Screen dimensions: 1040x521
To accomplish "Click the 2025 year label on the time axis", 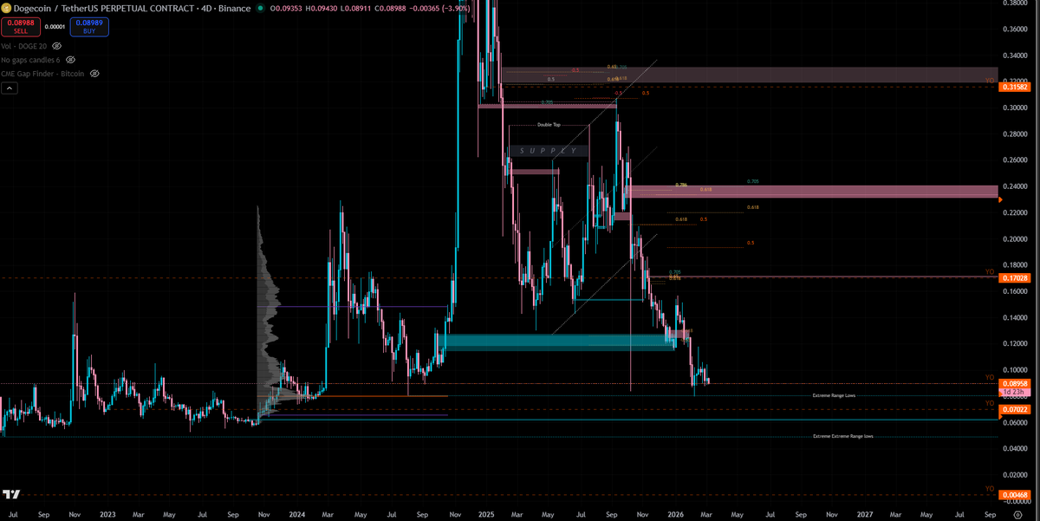I will (485, 514).
